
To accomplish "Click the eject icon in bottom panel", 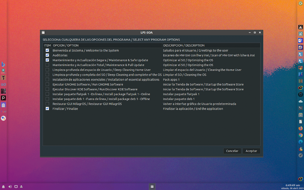I will click(21, 186).
